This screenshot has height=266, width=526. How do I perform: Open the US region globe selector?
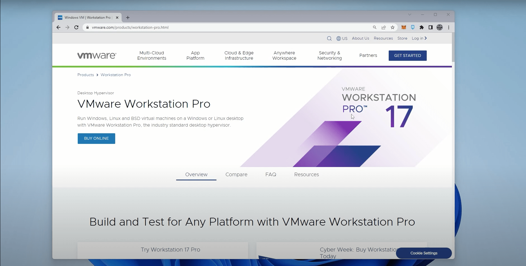(x=342, y=38)
